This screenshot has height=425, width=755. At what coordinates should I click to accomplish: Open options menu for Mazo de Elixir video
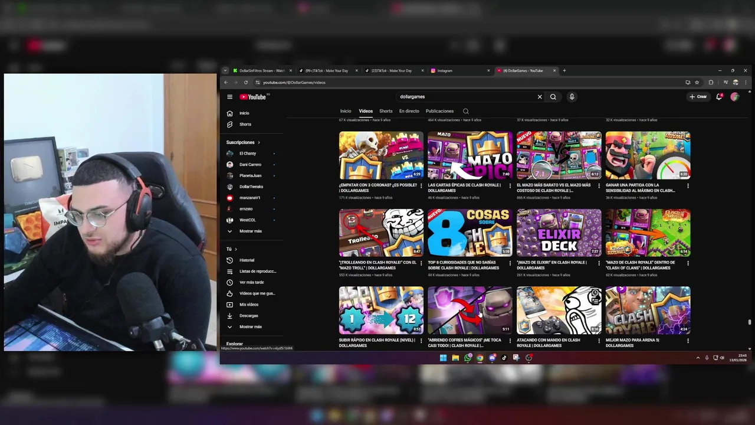[x=599, y=263]
